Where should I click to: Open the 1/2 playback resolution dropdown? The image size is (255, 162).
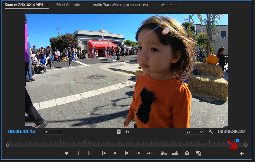click(193, 132)
